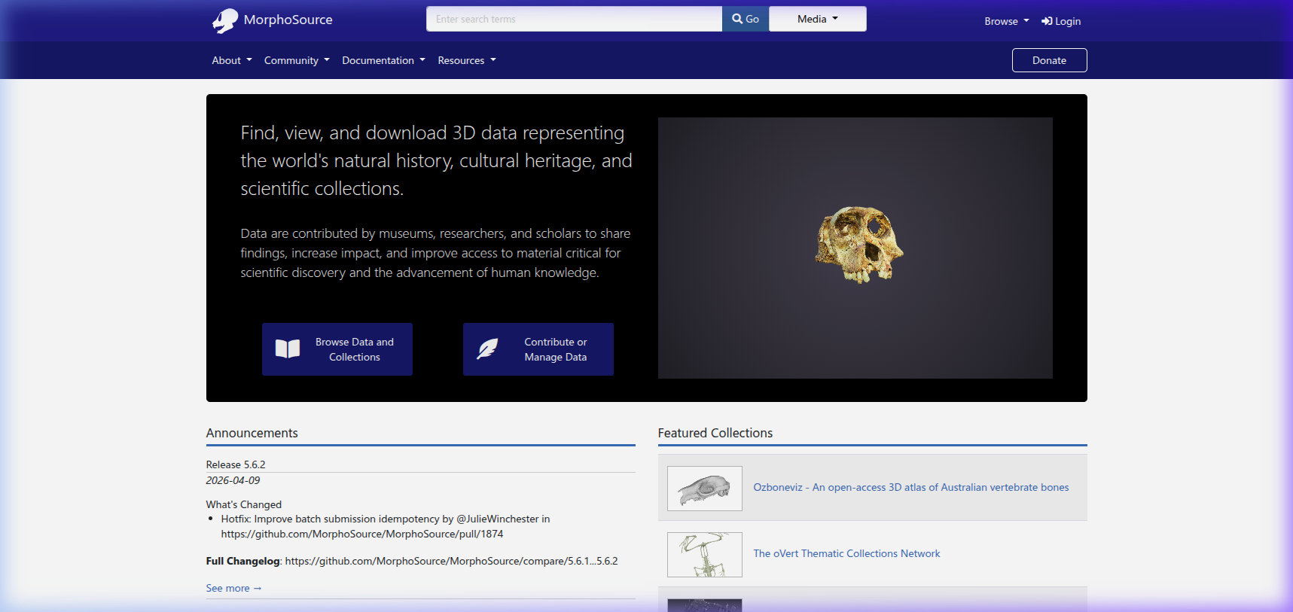Click the Announcements heading
The image size is (1293, 612).
252,433
